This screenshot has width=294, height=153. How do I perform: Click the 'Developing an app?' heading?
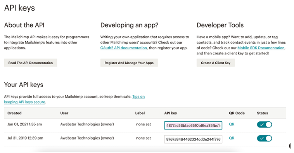click(x=130, y=25)
